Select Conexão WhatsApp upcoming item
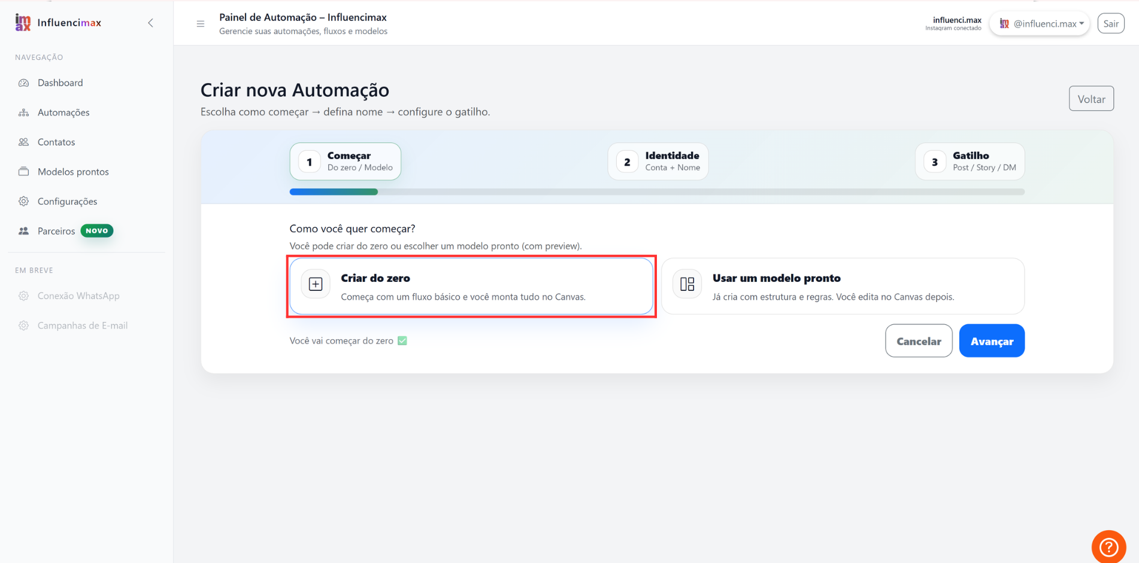 tap(78, 296)
